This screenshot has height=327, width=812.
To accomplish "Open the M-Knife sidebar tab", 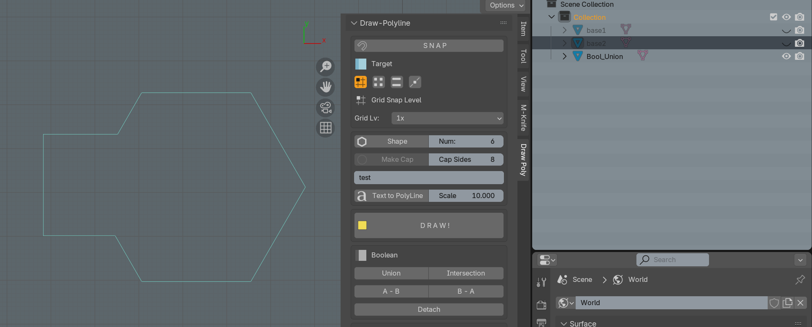I will 523,118.
